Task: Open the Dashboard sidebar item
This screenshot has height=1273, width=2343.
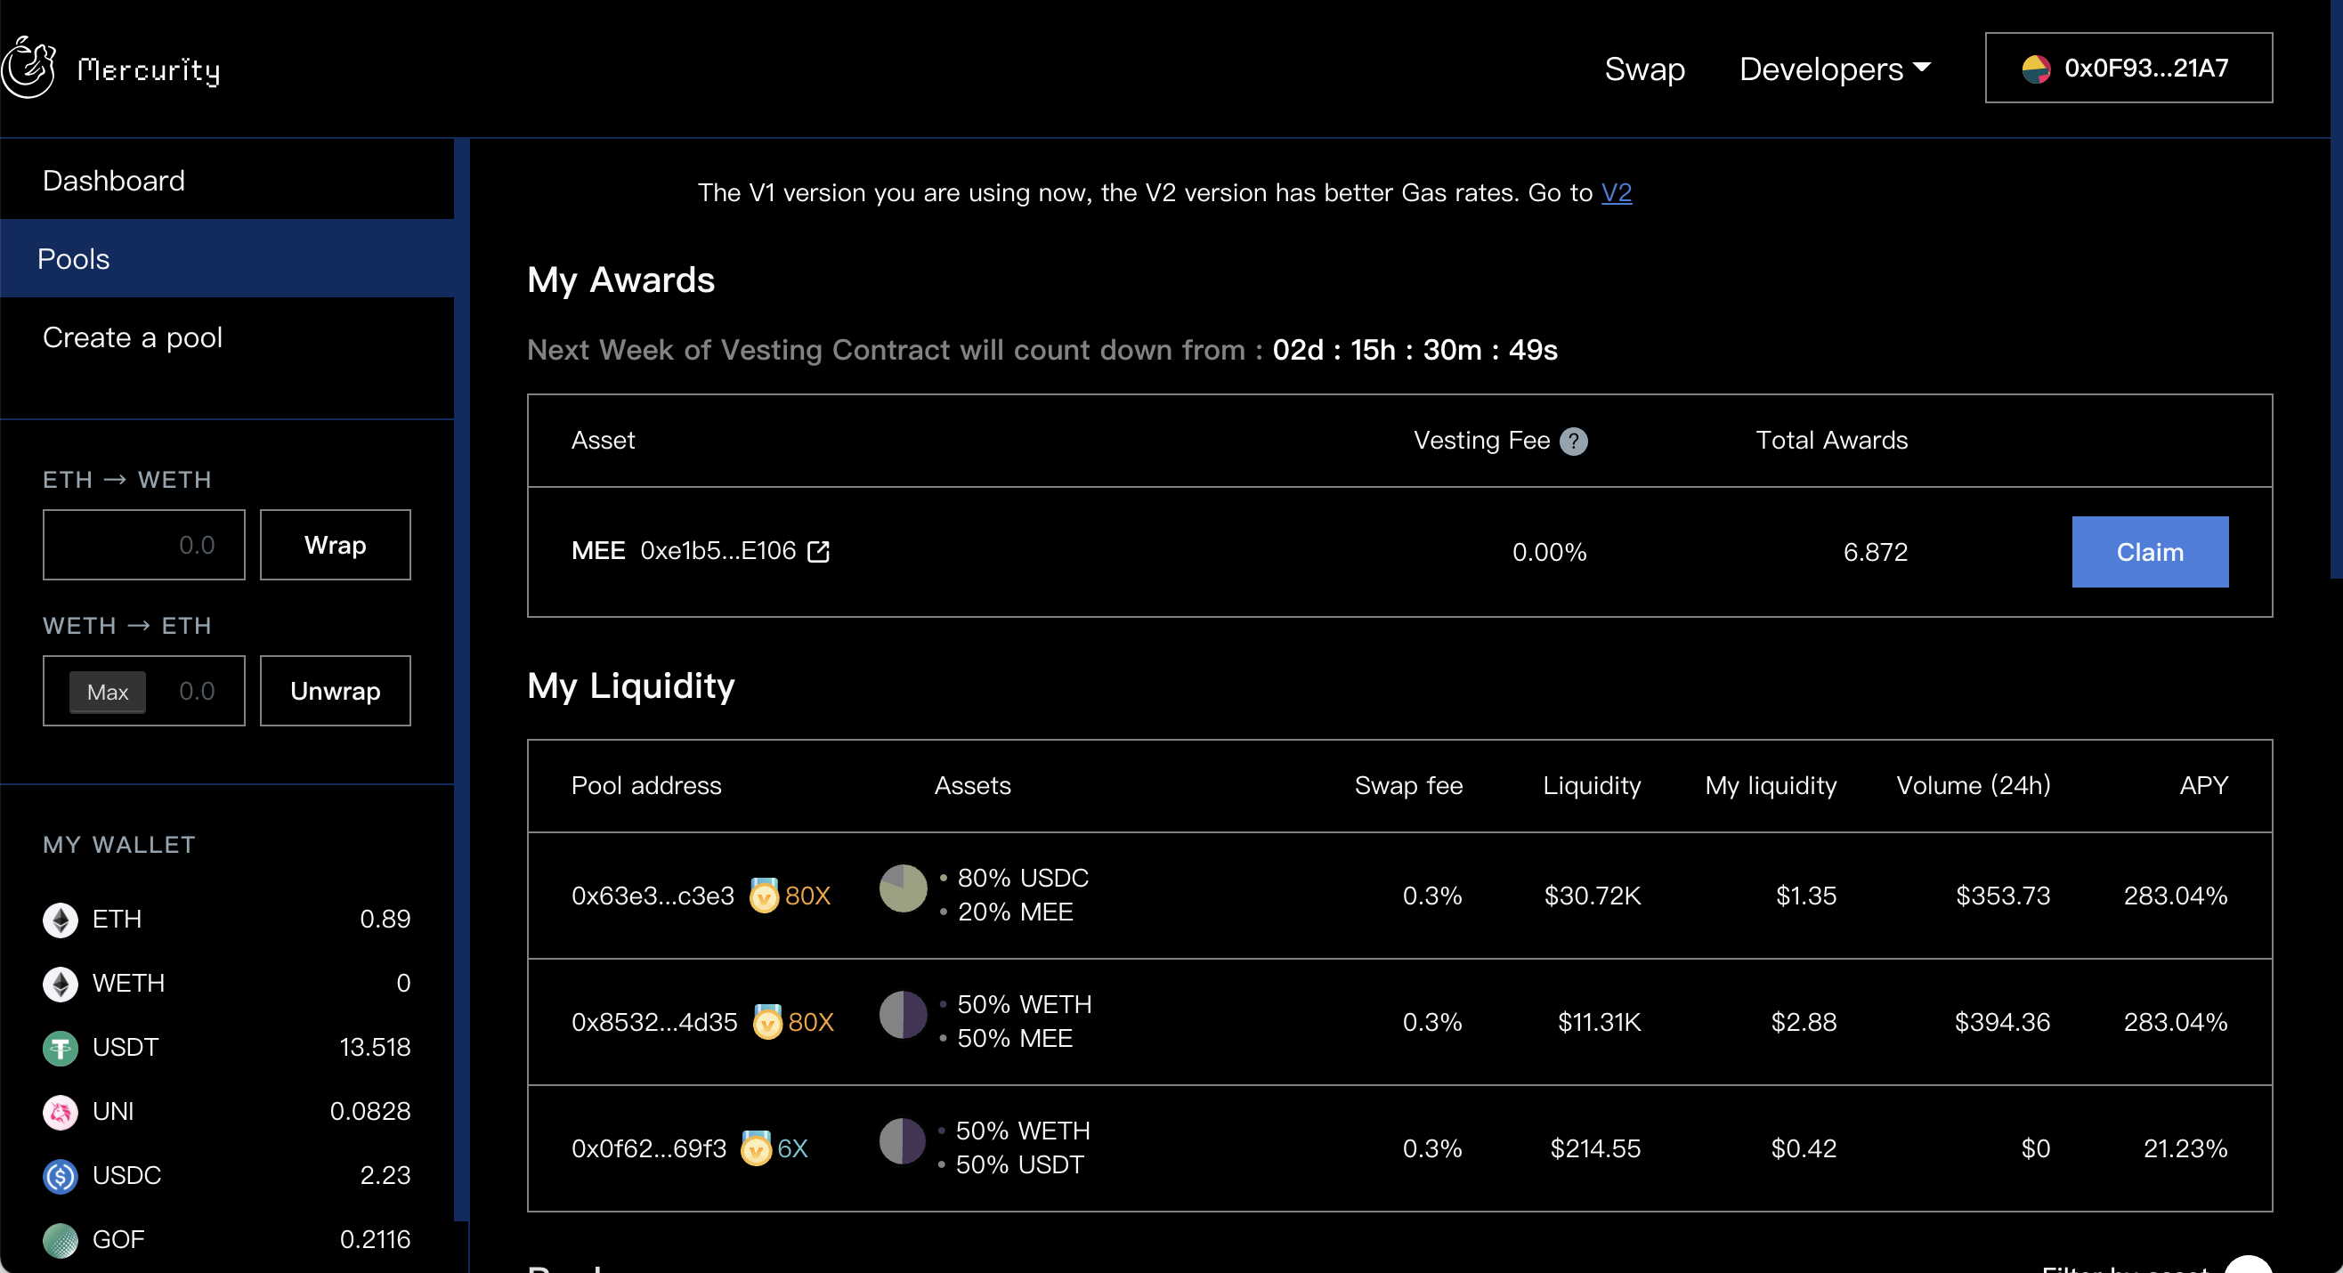Action: pos(114,181)
